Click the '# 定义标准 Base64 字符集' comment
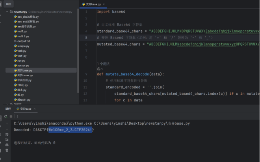The image size is (260, 162). (x=119, y=25)
